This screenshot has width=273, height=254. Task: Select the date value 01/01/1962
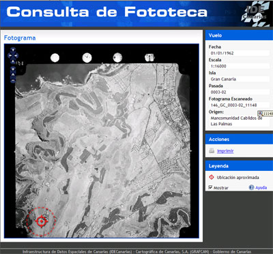[x=222, y=53]
